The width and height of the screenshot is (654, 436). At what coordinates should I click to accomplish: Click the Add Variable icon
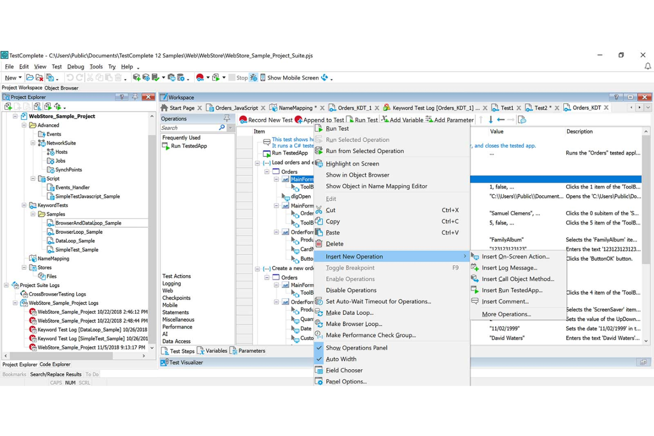(385, 120)
